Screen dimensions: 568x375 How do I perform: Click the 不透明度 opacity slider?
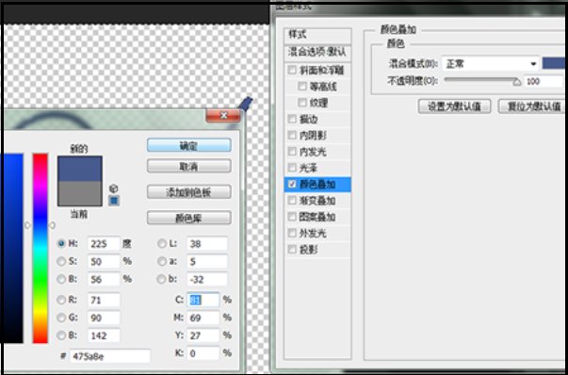pyautogui.click(x=482, y=81)
